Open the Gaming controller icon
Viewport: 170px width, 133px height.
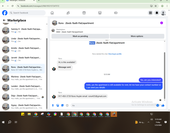(x=116, y=13)
